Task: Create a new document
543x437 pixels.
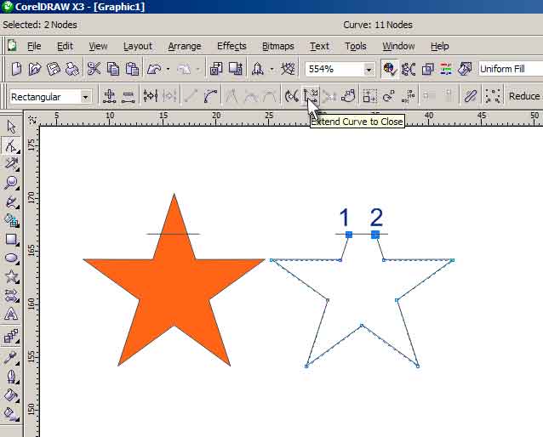Action: [16, 69]
